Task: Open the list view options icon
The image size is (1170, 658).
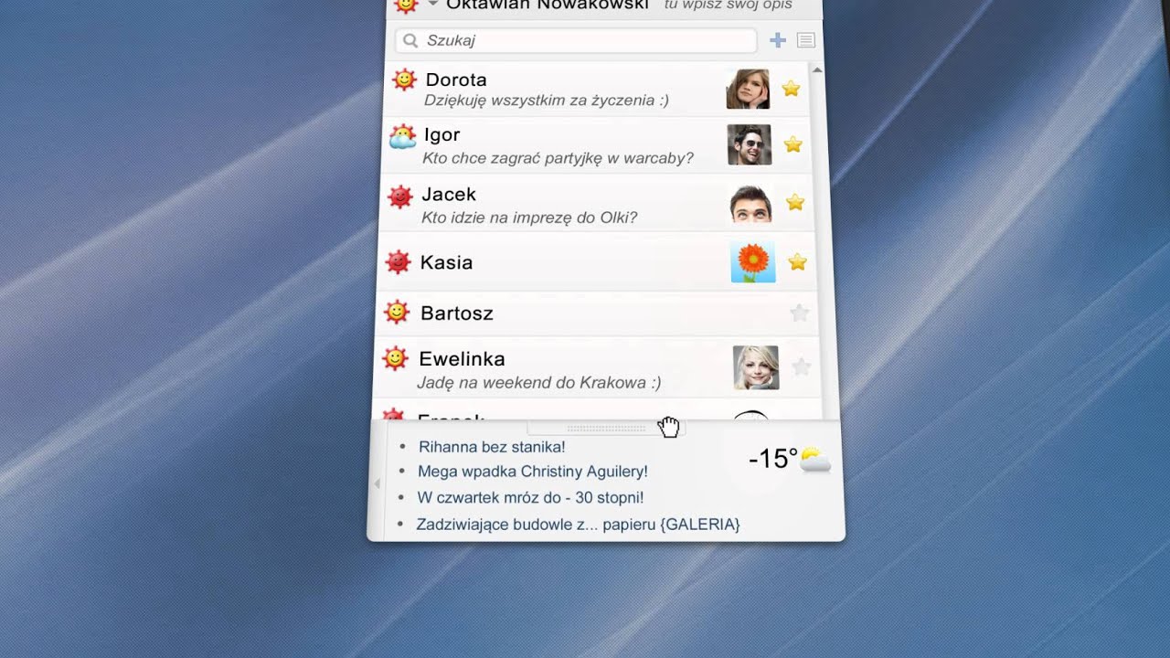Action: click(805, 40)
